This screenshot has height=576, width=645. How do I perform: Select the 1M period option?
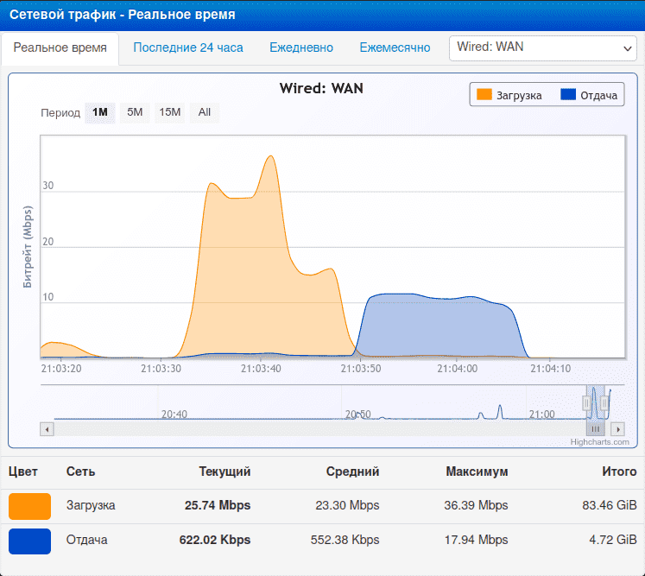point(100,112)
